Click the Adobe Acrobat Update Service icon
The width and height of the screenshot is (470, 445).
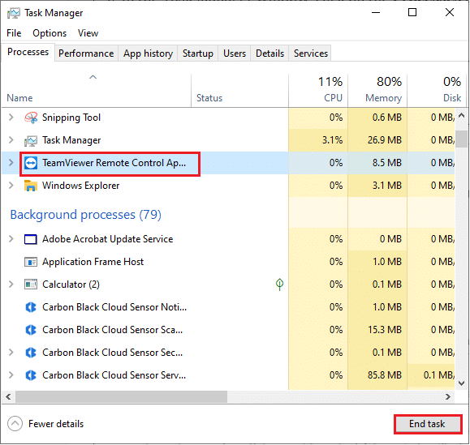31,239
